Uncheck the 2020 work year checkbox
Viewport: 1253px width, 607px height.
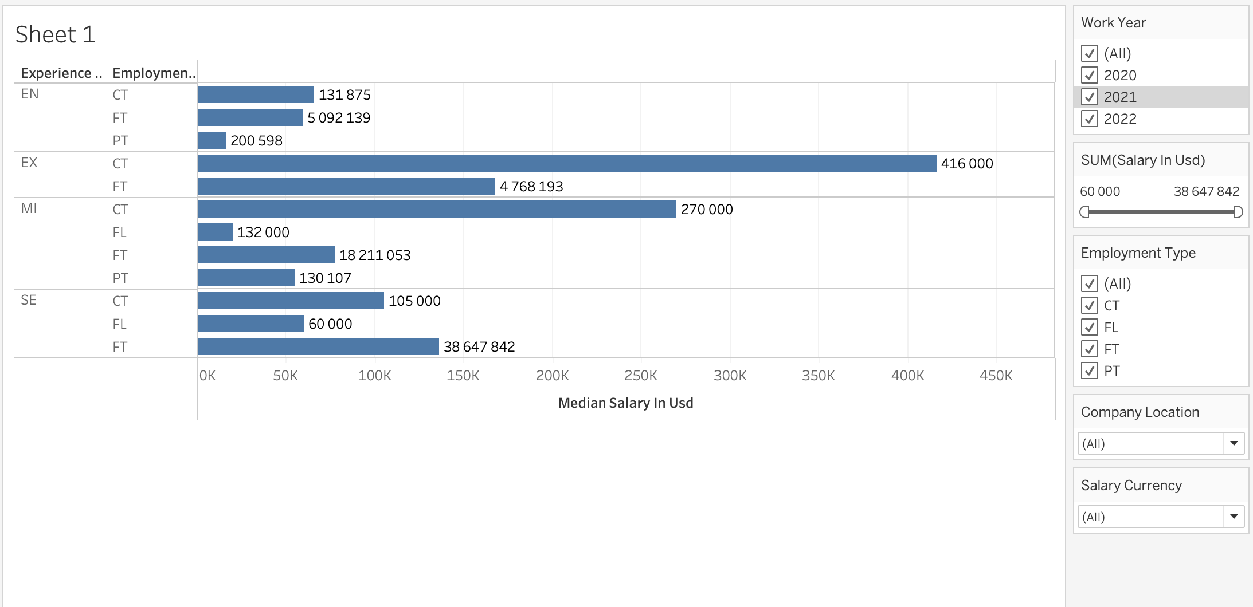pyautogui.click(x=1089, y=75)
